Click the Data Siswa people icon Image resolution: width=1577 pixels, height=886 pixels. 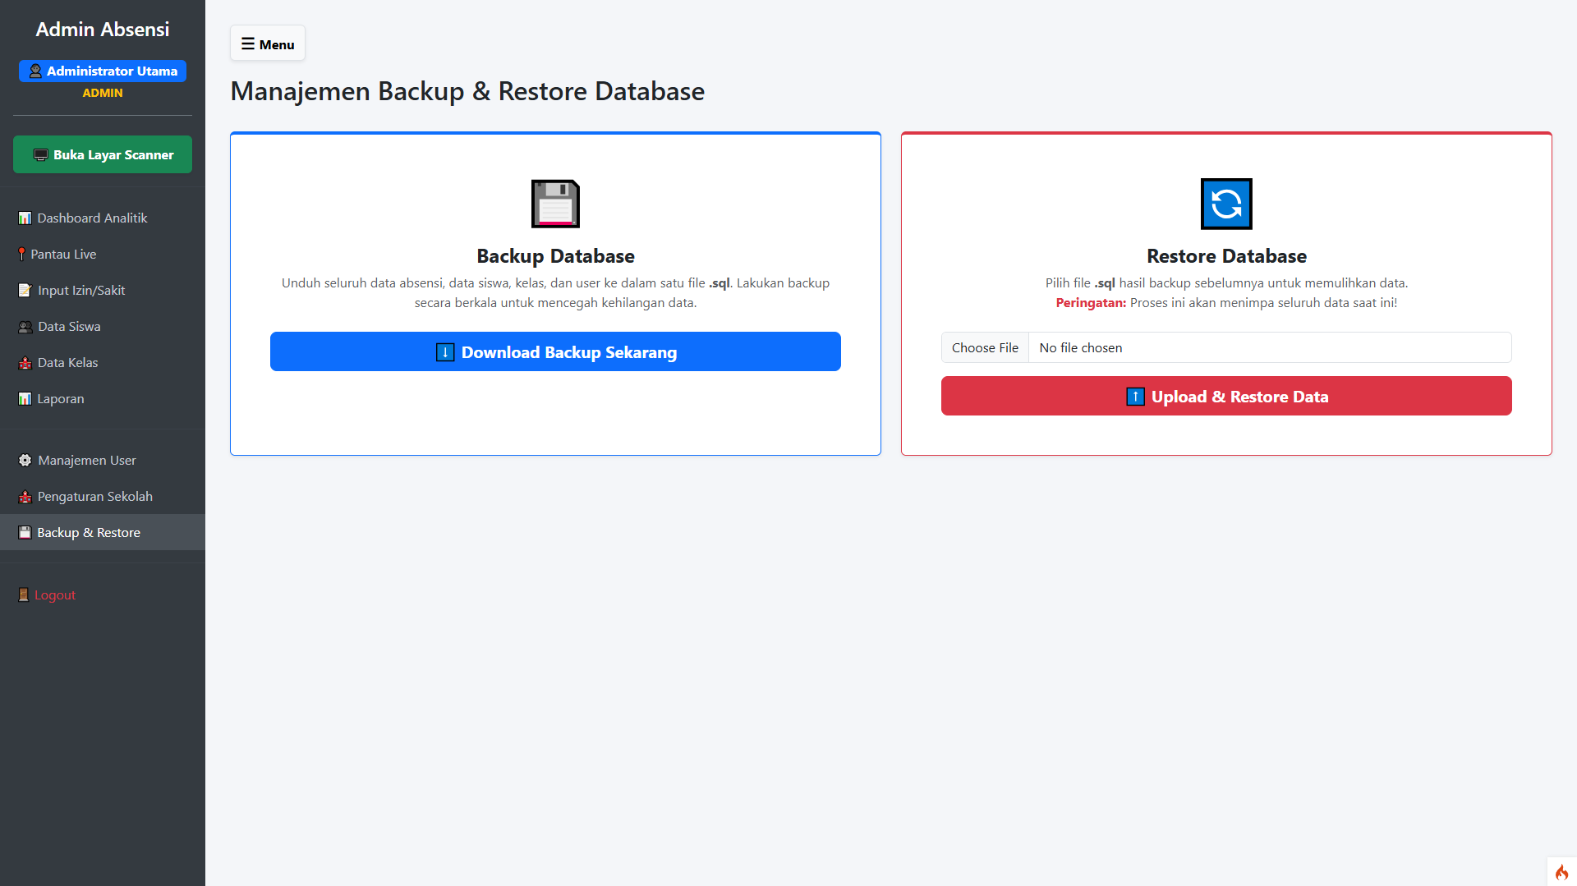click(25, 327)
